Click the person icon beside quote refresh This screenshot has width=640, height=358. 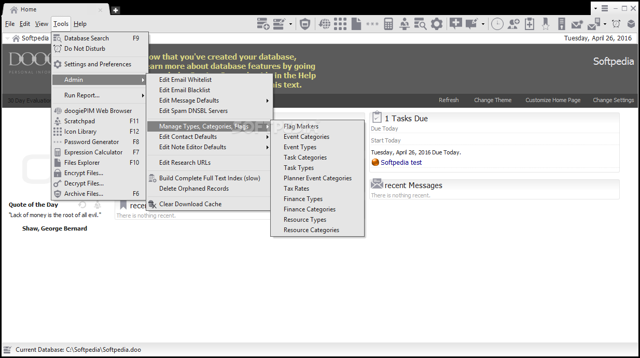point(97,205)
